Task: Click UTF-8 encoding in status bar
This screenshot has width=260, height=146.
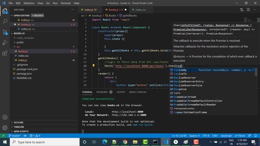Action: coord(206,136)
